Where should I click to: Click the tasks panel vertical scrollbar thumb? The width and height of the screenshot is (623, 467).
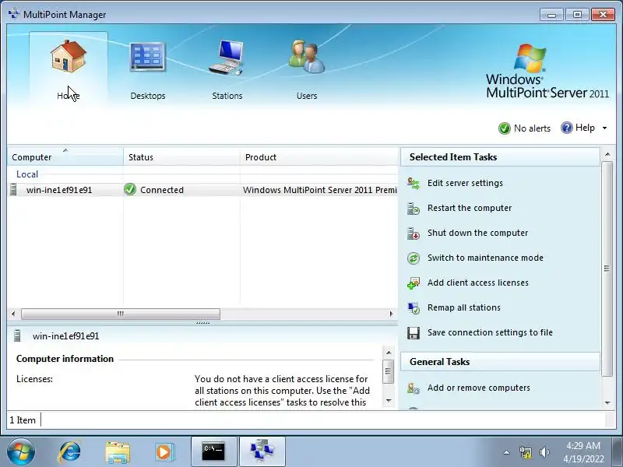pos(607,269)
